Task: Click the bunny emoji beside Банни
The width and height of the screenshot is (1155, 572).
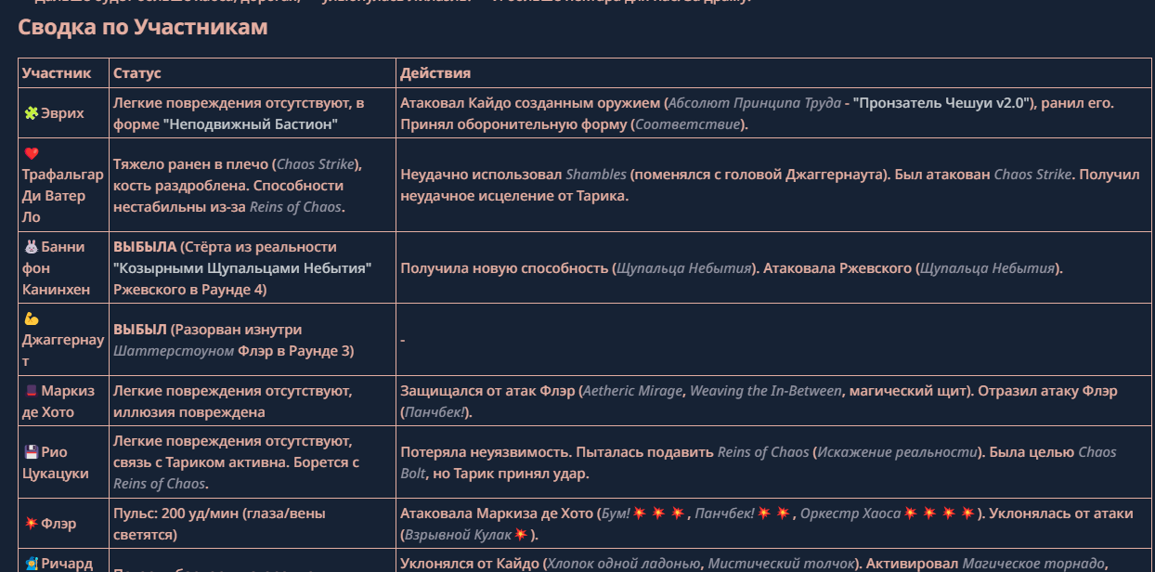Action: click(x=31, y=247)
